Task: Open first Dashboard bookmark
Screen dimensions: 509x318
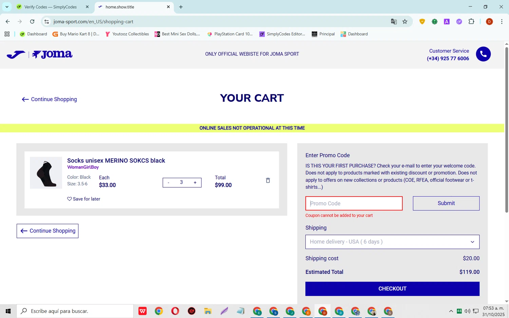Action: pos(34,34)
